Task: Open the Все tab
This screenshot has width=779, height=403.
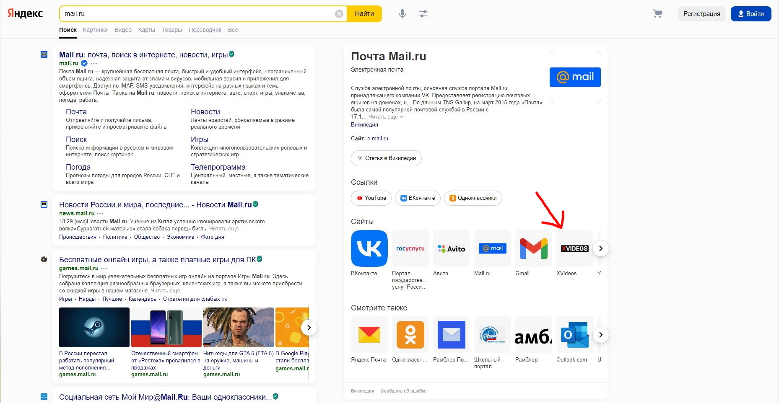Action: (x=233, y=30)
